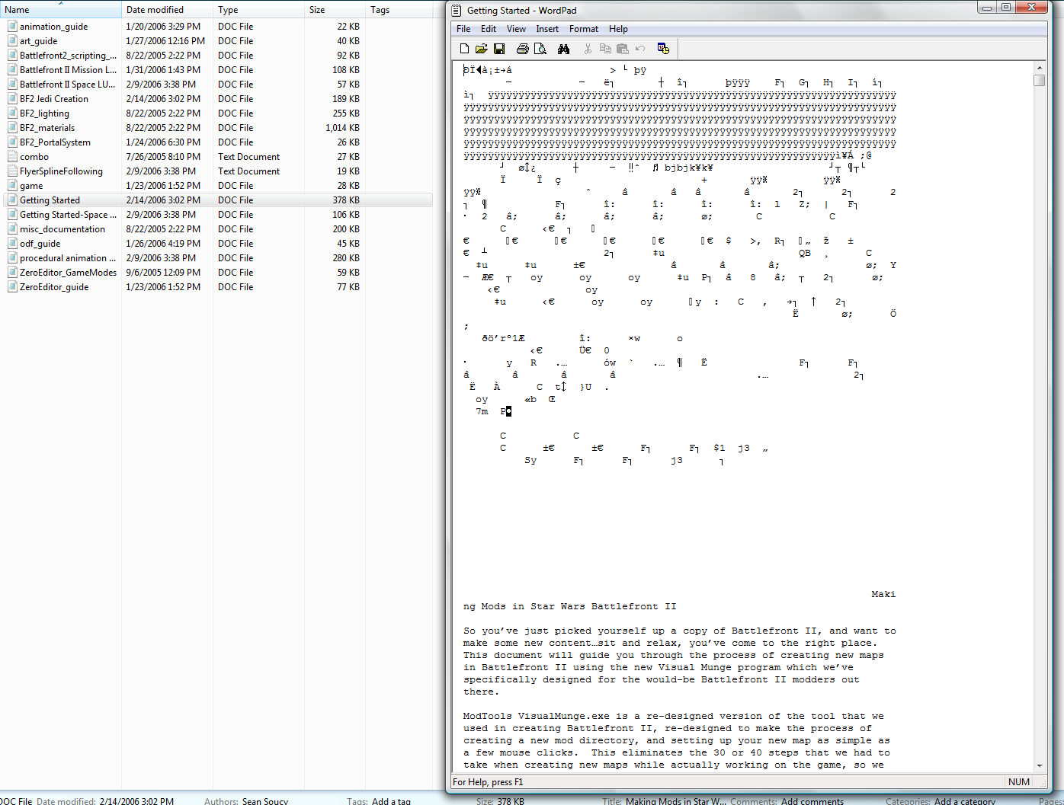Click the BF2 Jedi Creation file icon
1064x805 pixels.
tap(12, 98)
